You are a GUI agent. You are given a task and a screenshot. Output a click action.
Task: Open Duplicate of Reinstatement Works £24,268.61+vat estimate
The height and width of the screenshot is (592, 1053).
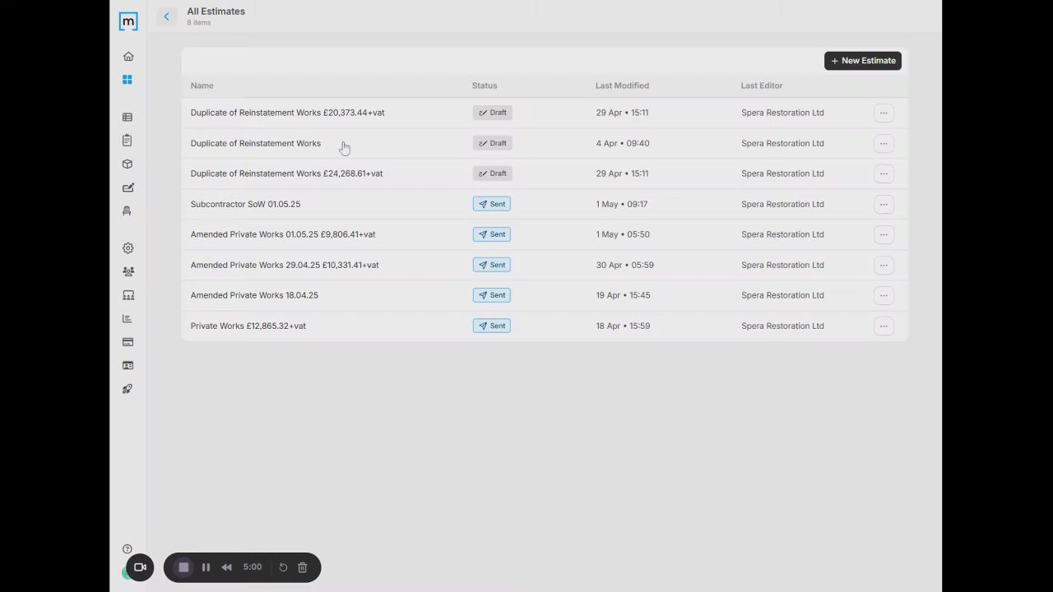point(286,173)
